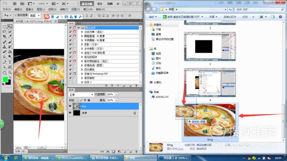287x161 pixels.
Task: Toggle the 自动选择 checkbox in options bar
Action: 16,15
